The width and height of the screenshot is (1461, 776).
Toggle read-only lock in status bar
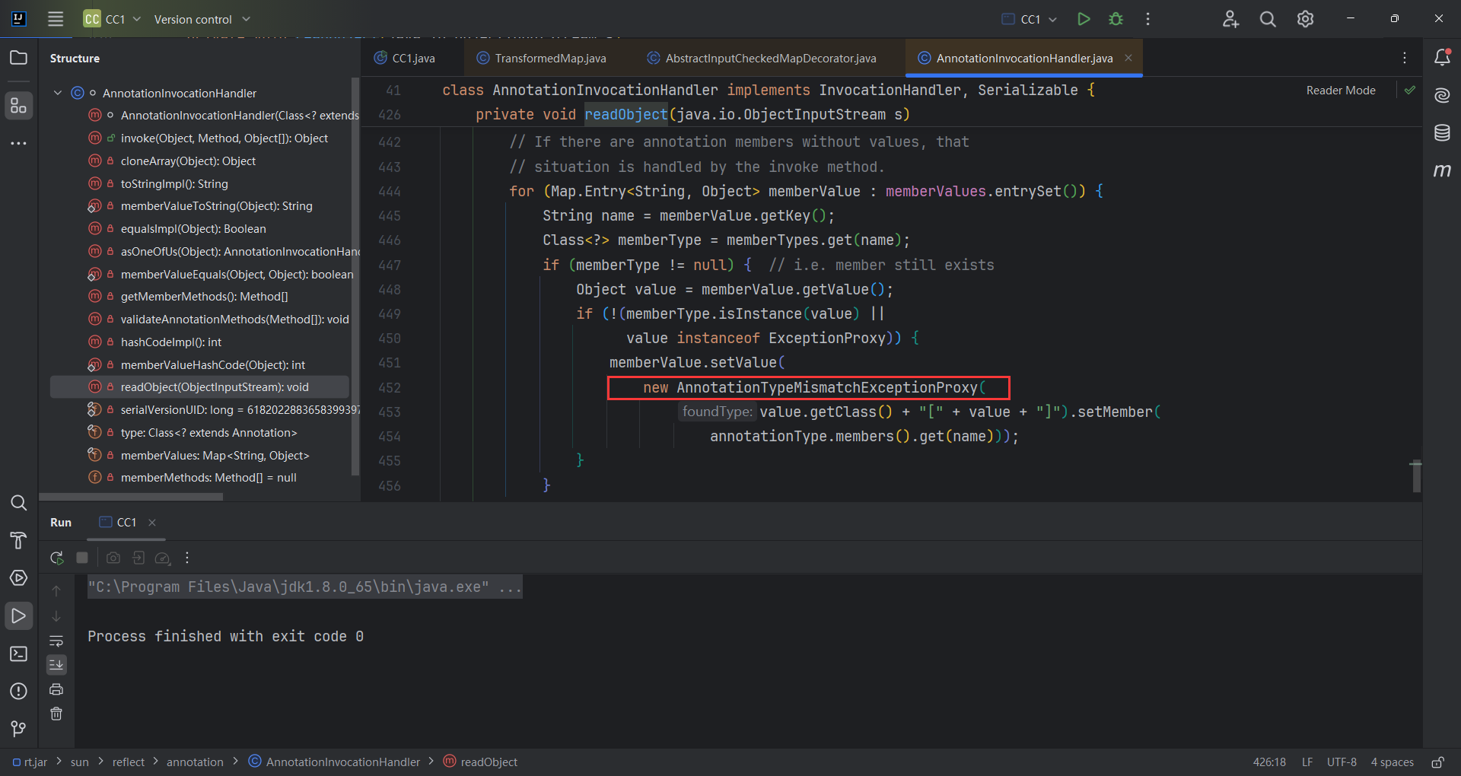pos(1437,762)
